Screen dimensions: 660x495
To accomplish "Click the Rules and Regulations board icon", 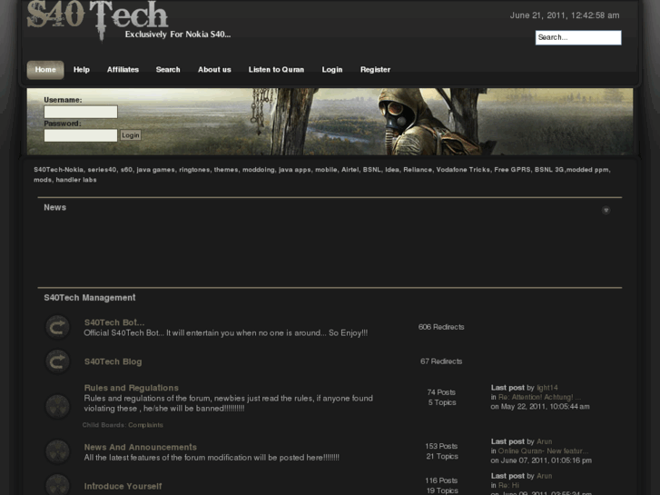I will click(x=57, y=406).
